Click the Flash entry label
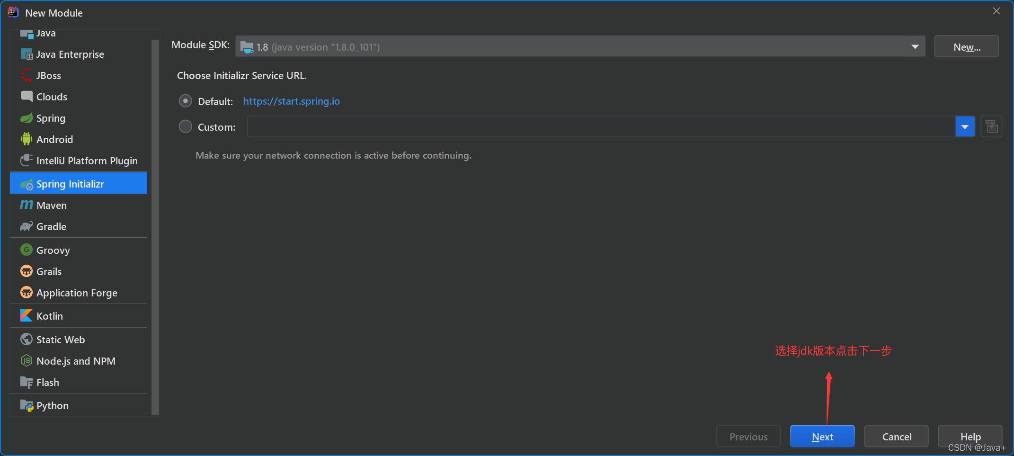 pyautogui.click(x=48, y=382)
